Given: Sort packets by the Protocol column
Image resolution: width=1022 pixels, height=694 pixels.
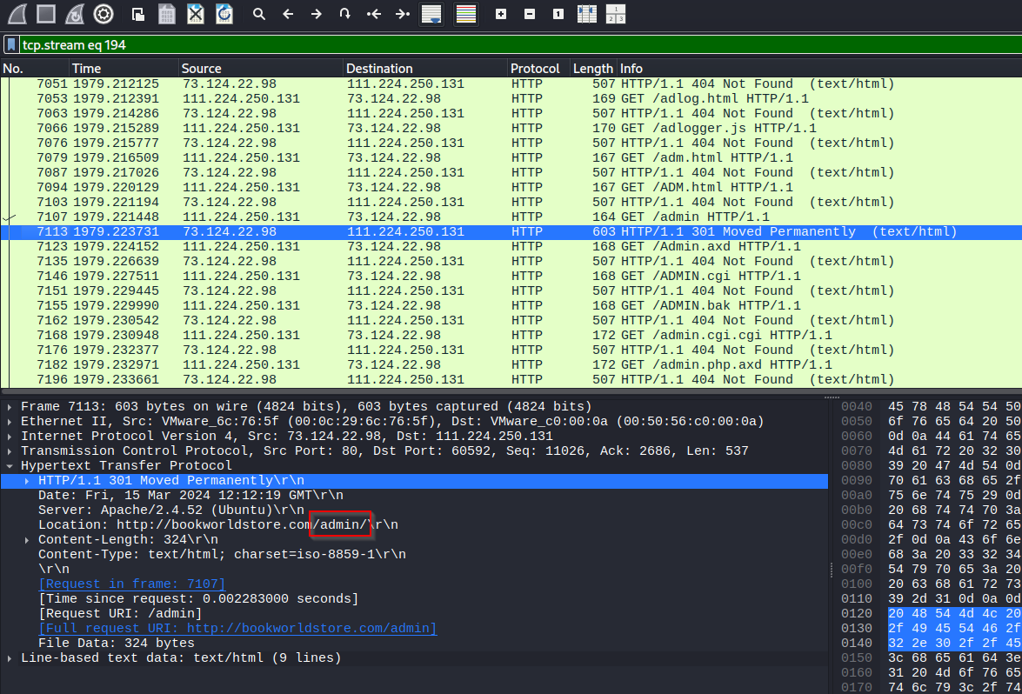Looking at the screenshot, I should click(535, 69).
